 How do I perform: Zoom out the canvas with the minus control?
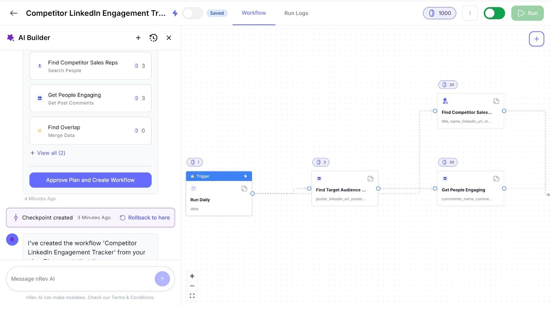(x=192, y=285)
